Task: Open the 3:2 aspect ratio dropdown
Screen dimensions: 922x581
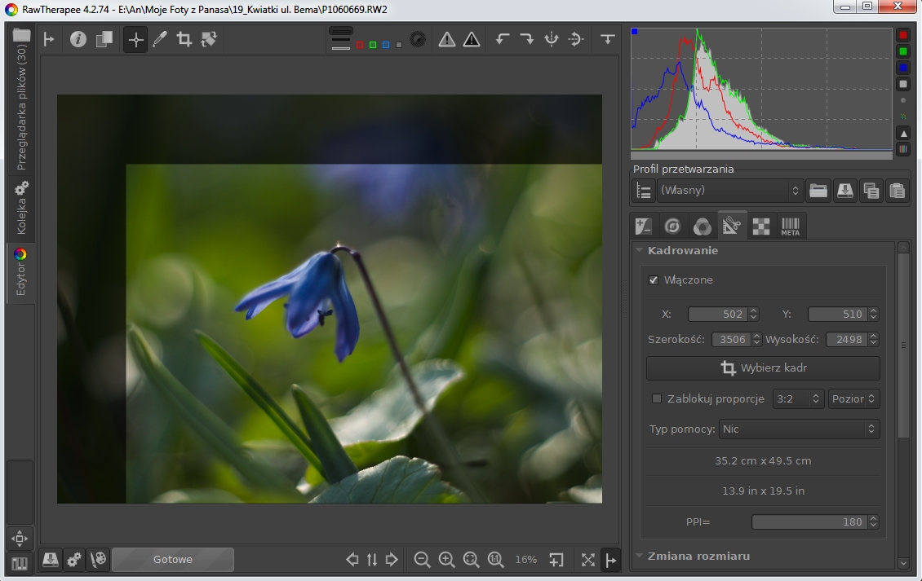Action: (797, 398)
